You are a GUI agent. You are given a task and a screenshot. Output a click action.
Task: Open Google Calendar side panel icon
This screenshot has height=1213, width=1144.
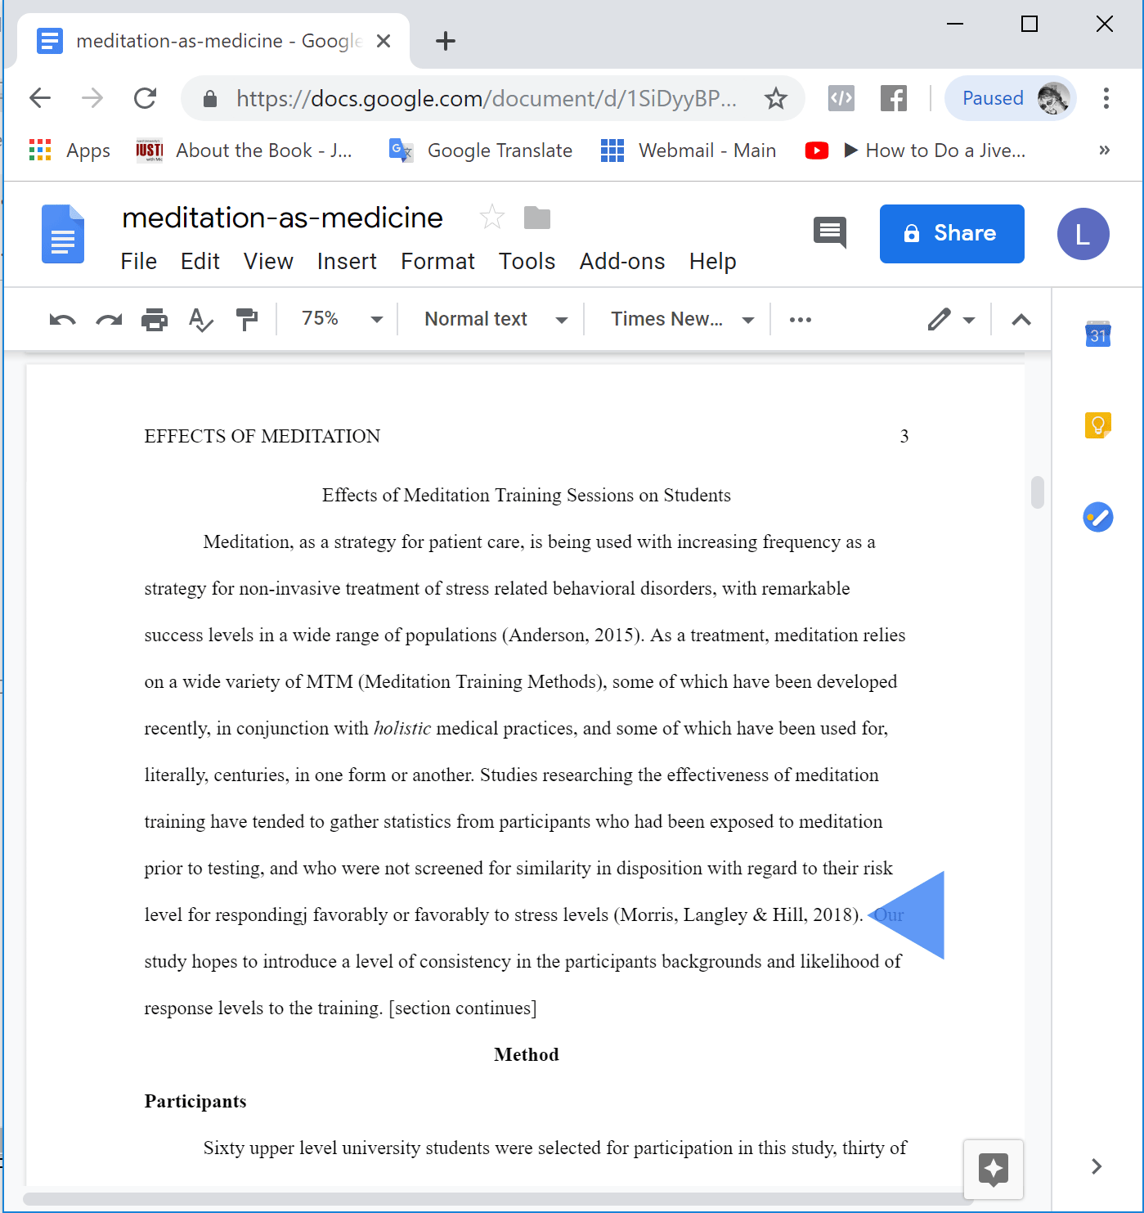(x=1097, y=334)
